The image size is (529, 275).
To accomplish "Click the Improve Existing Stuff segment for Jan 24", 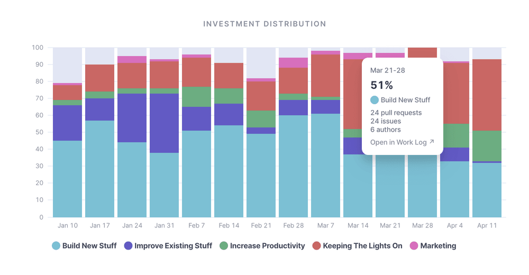I will (132, 118).
